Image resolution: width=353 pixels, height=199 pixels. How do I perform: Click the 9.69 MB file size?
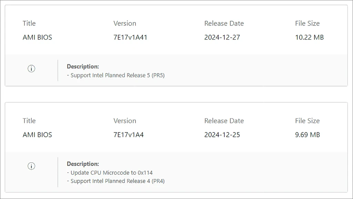(x=307, y=135)
